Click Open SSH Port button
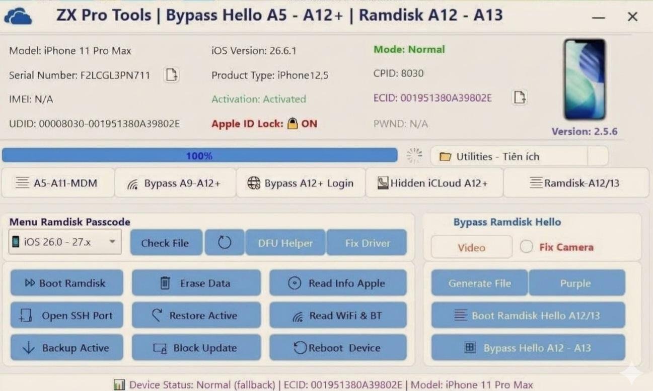The image size is (653, 391). click(x=66, y=315)
